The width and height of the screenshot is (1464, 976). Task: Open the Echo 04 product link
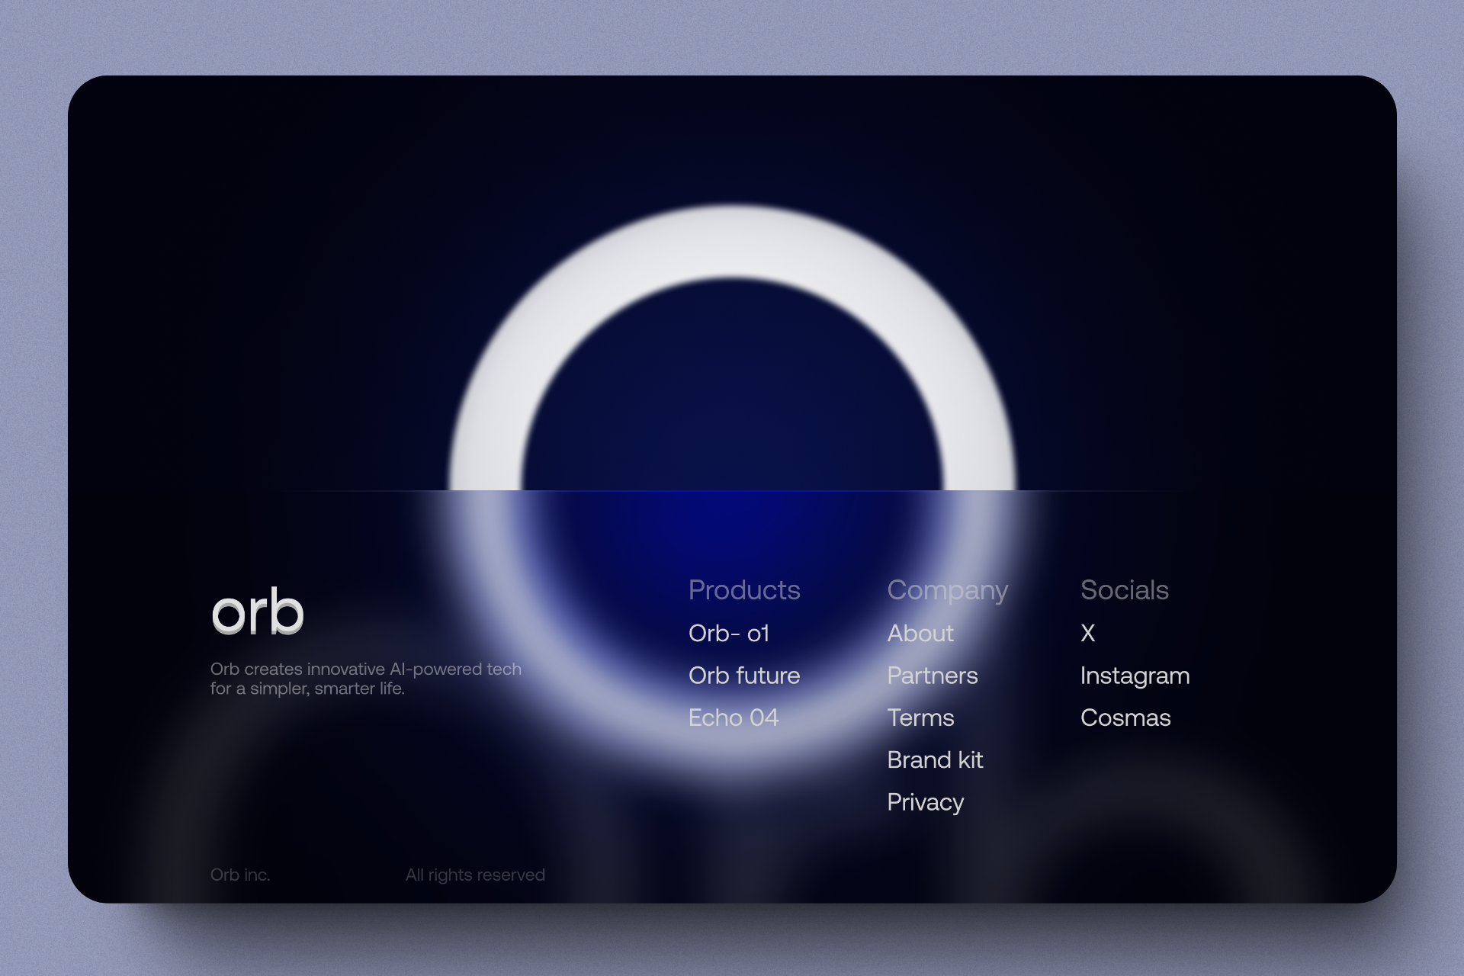(734, 718)
